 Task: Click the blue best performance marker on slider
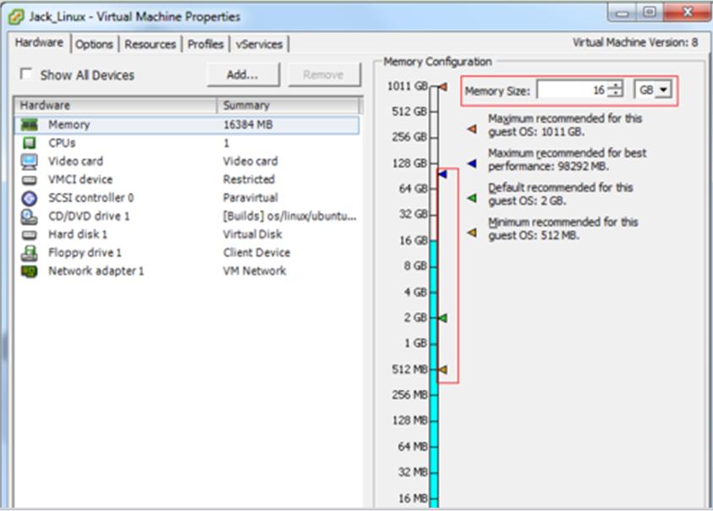pyautogui.click(x=442, y=174)
